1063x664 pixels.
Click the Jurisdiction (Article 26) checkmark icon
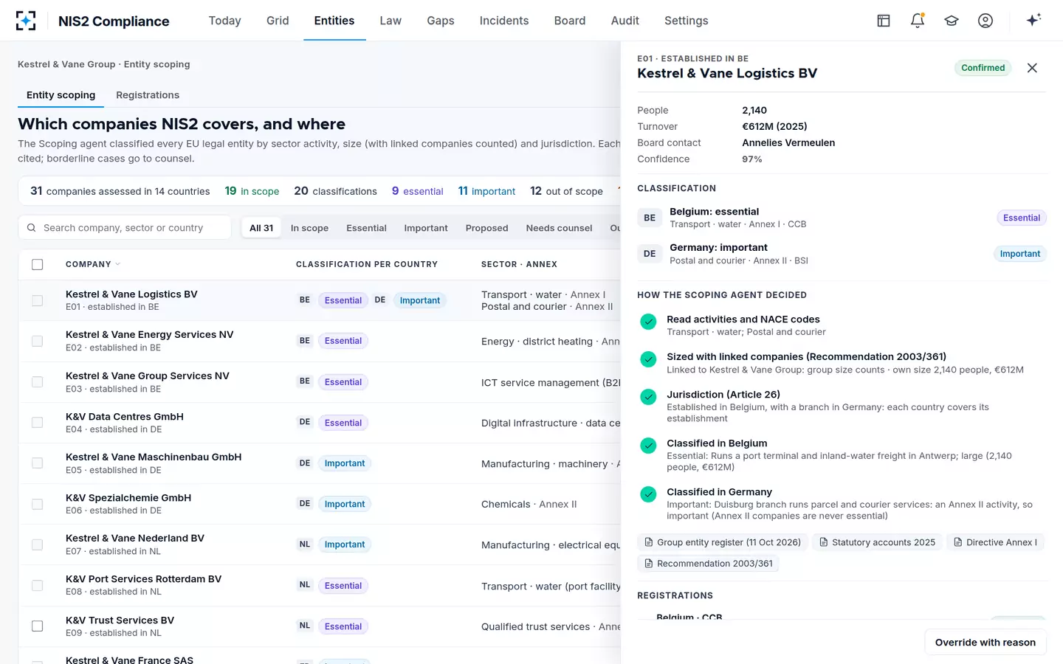(x=648, y=397)
